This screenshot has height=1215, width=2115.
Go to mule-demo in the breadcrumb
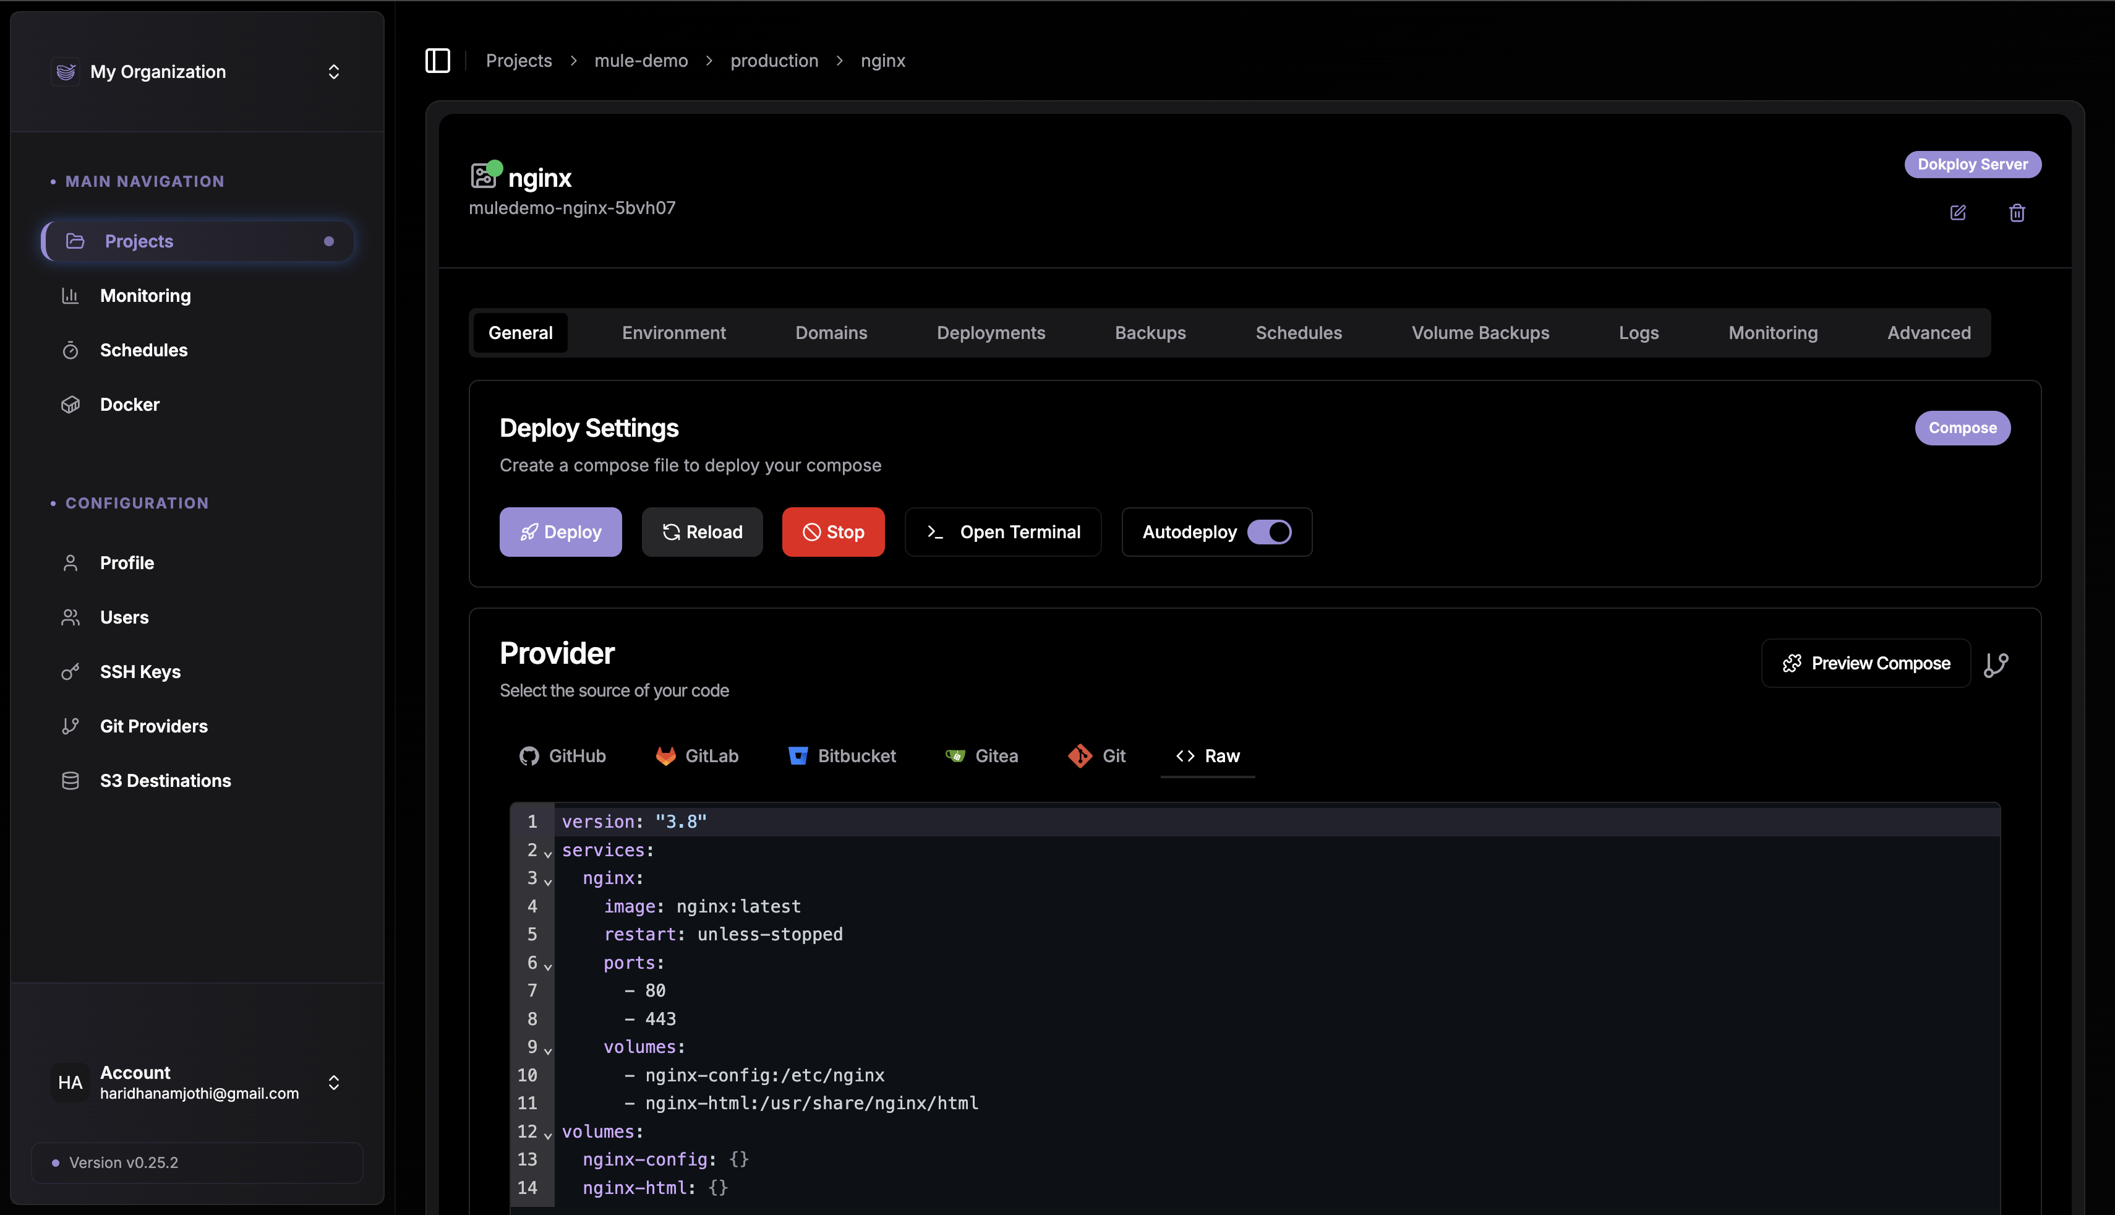[x=641, y=61]
